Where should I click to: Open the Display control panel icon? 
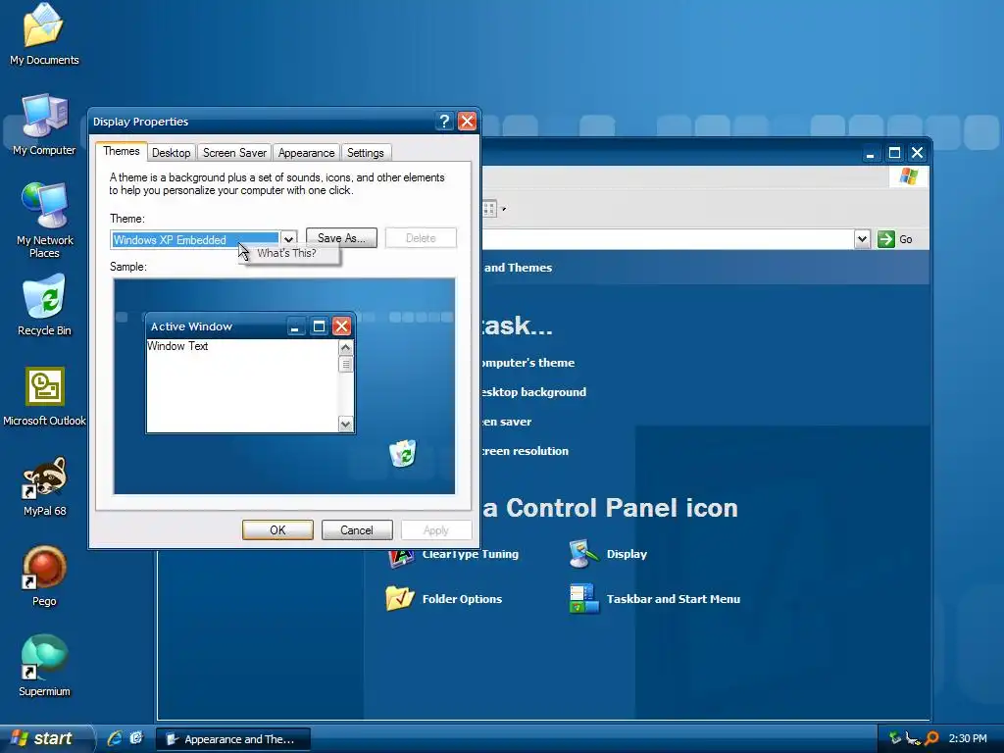(x=583, y=554)
